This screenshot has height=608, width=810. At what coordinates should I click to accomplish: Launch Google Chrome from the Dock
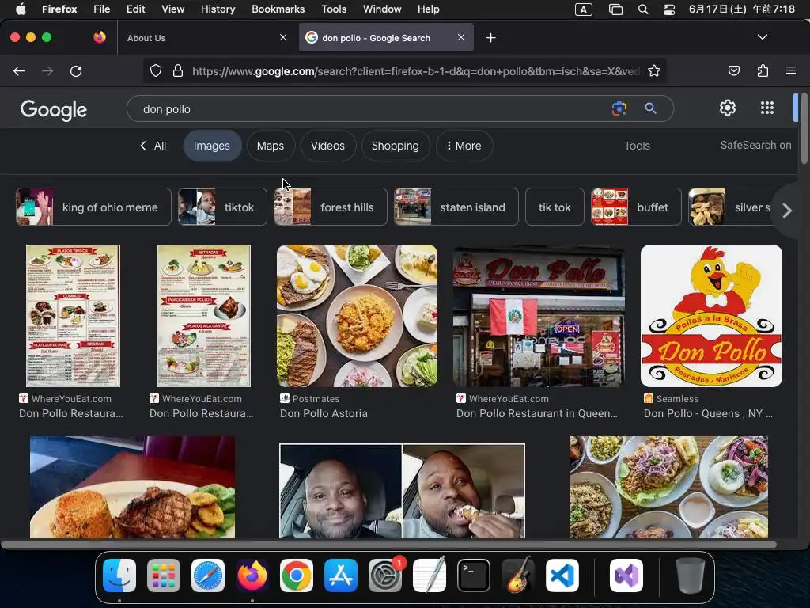[x=297, y=576]
